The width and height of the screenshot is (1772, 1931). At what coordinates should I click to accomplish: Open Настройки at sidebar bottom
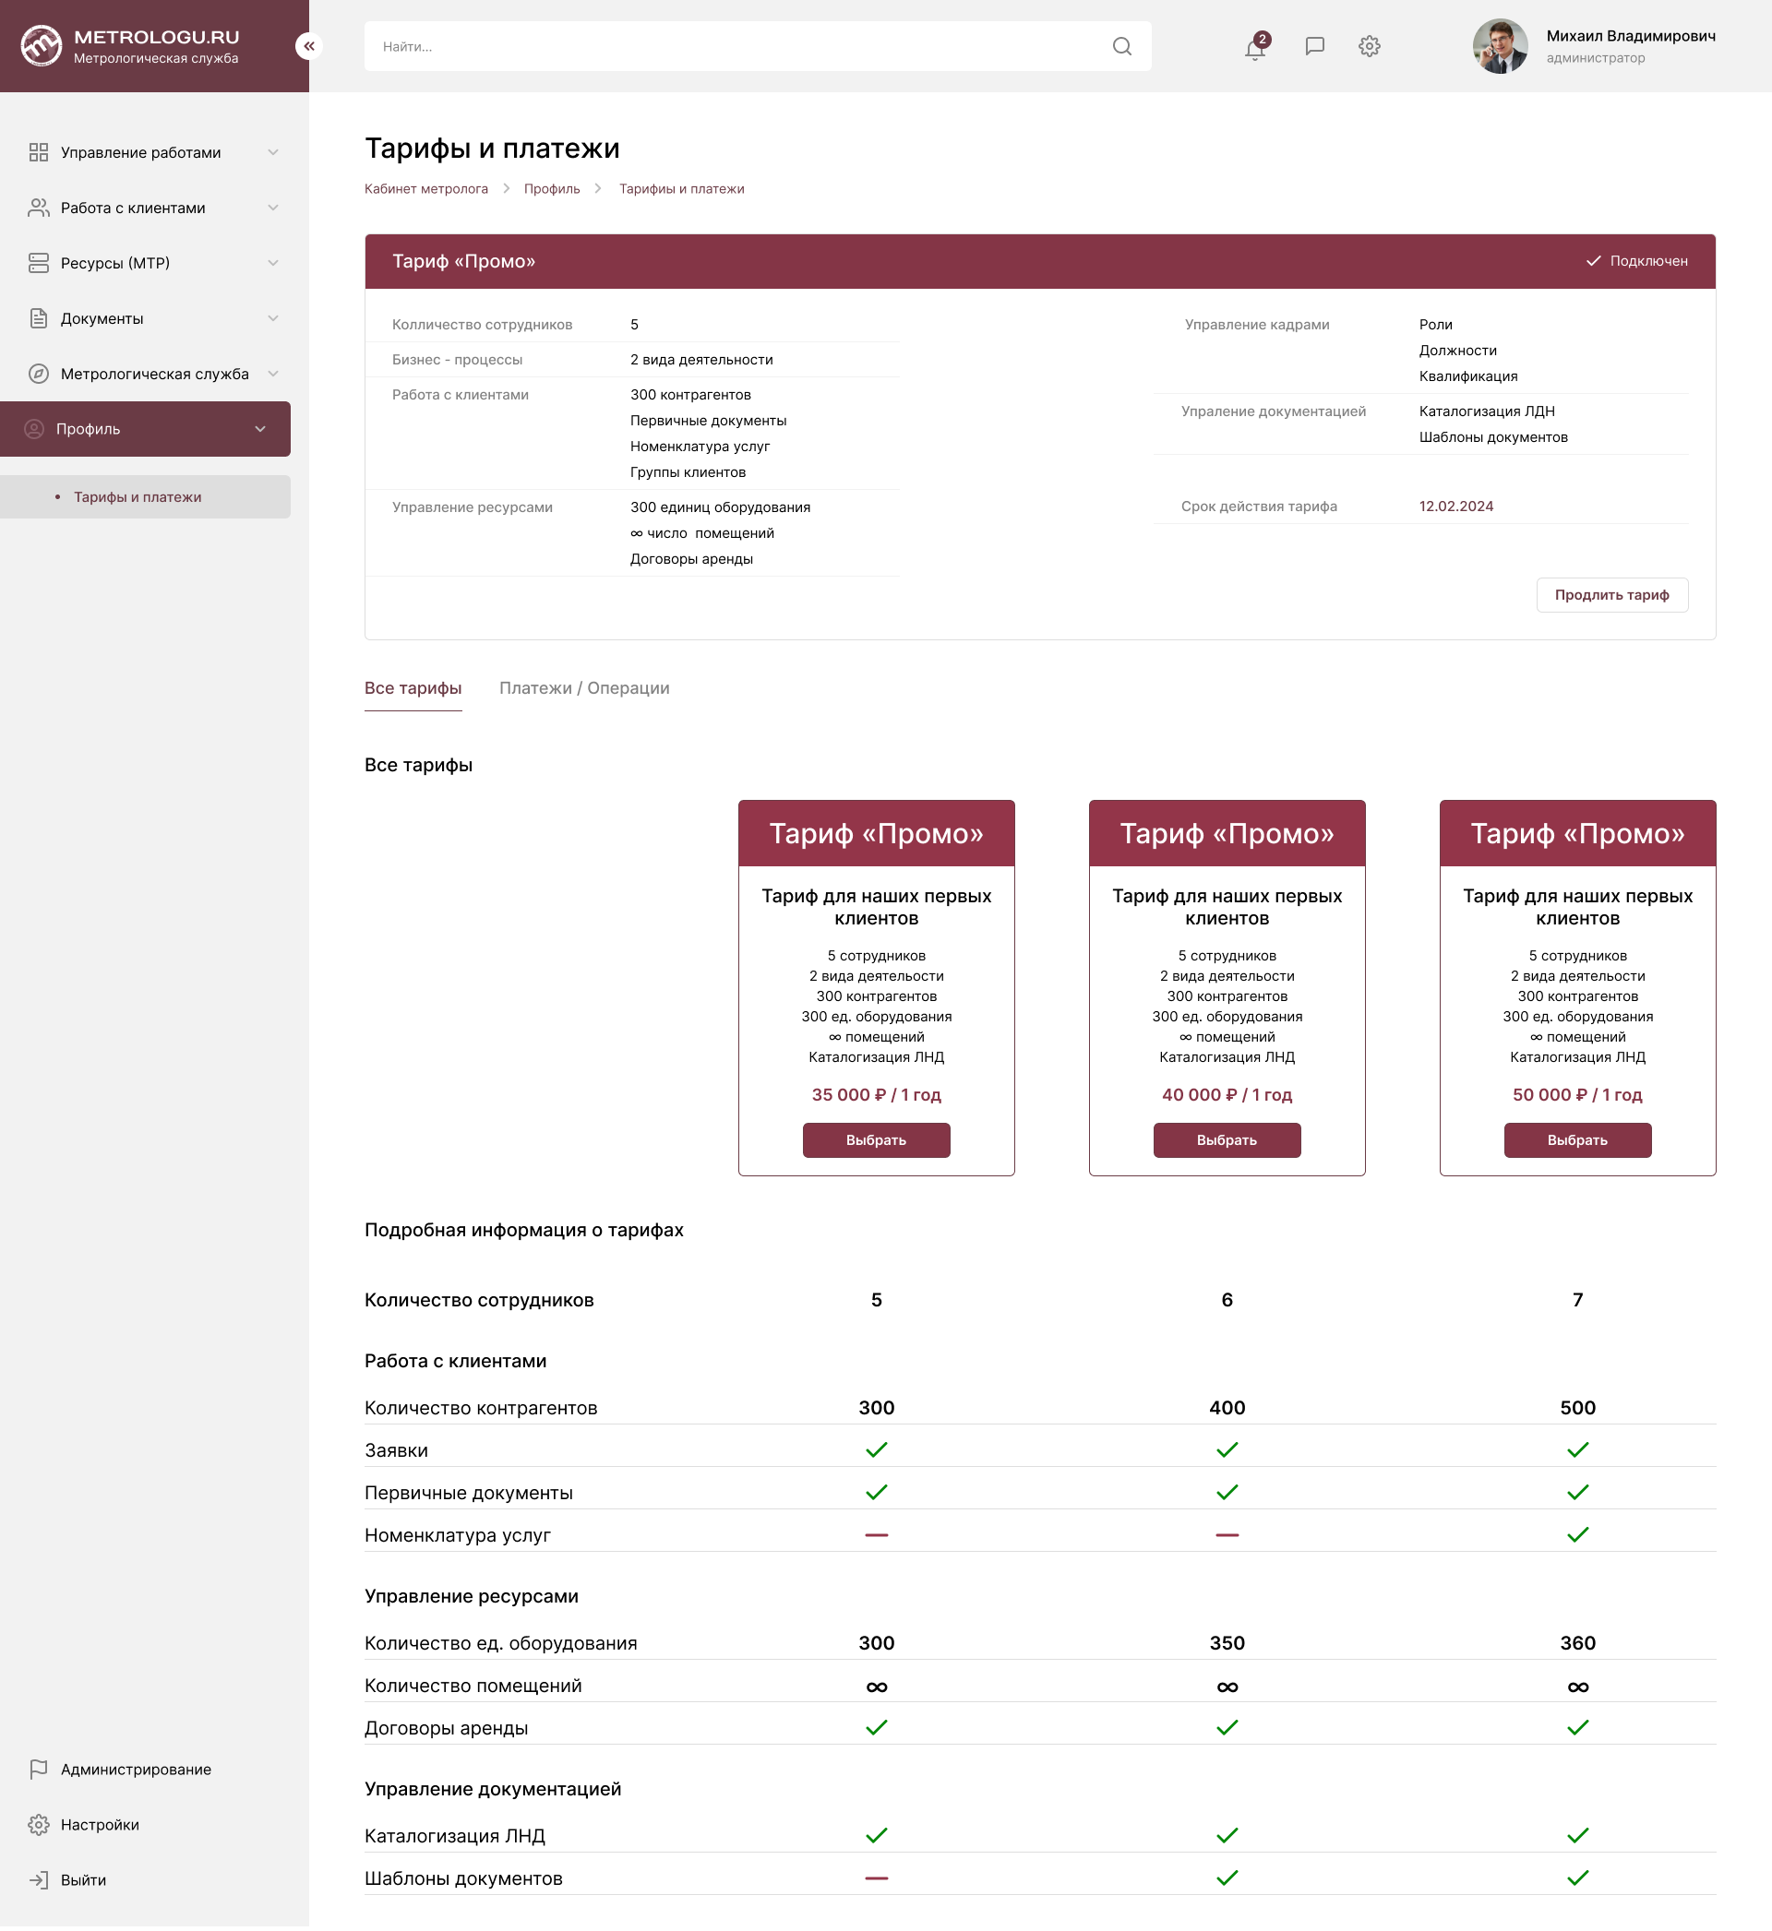pyautogui.click(x=100, y=1825)
